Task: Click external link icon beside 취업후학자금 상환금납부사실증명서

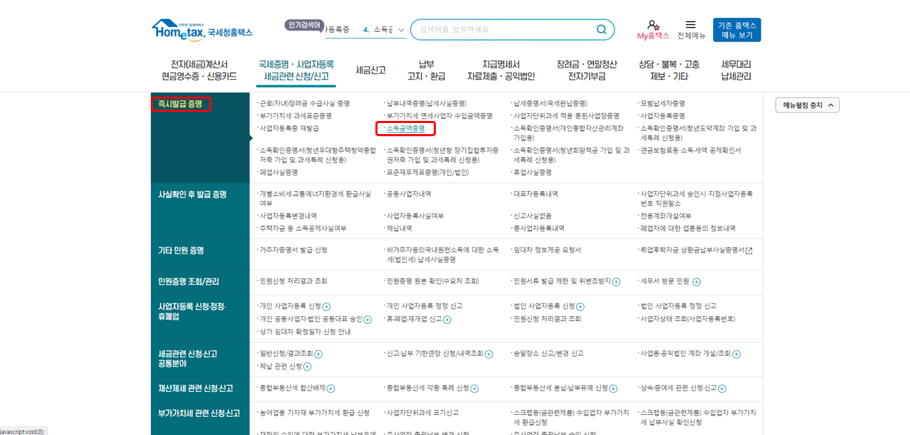Action: (x=749, y=251)
